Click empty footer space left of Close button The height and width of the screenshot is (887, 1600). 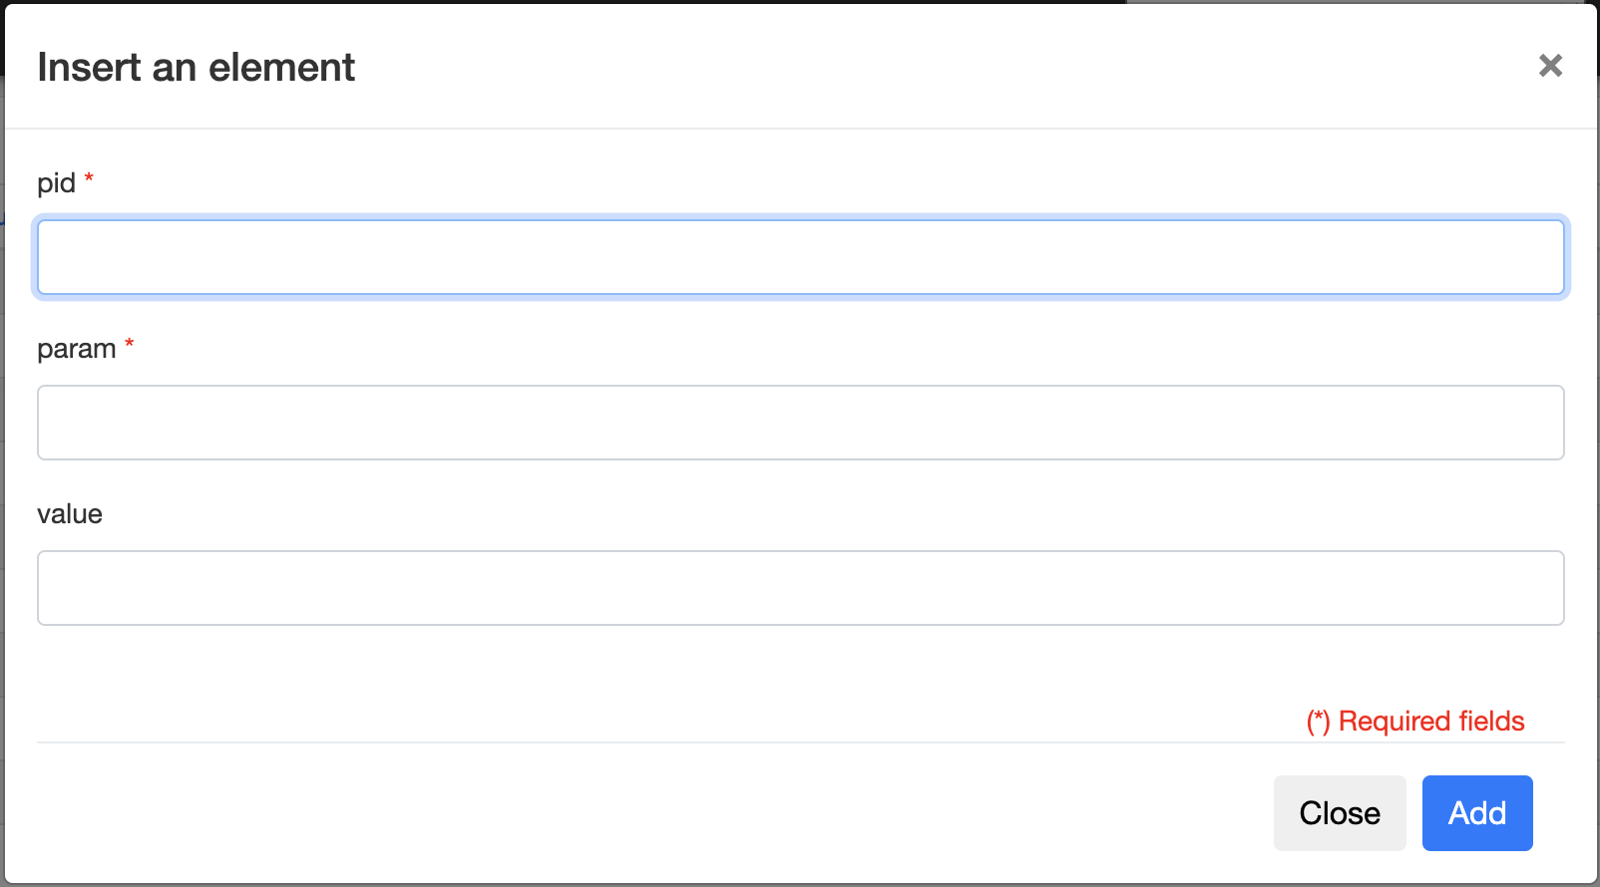click(x=648, y=813)
